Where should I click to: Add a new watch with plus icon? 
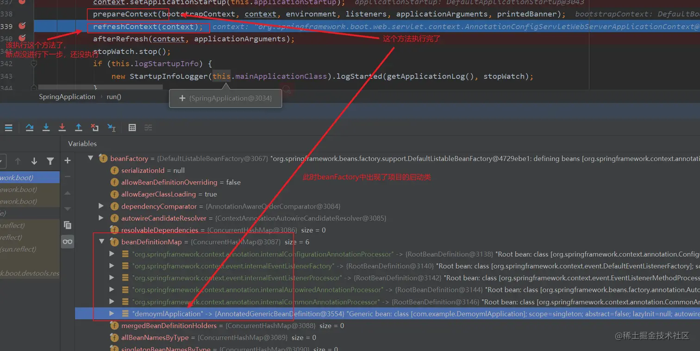(68, 160)
